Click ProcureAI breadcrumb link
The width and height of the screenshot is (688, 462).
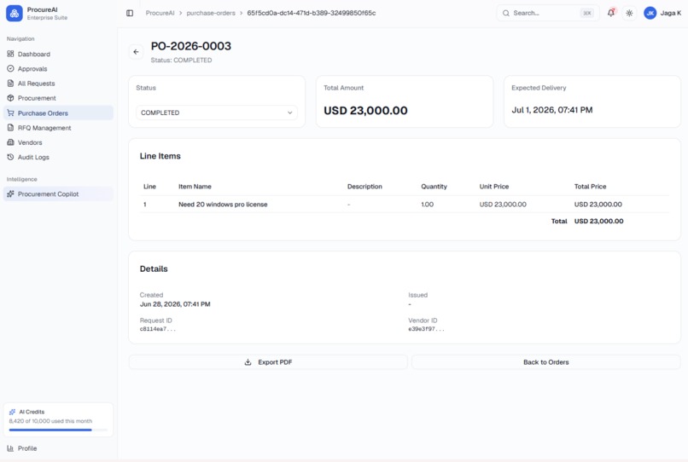coord(160,13)
